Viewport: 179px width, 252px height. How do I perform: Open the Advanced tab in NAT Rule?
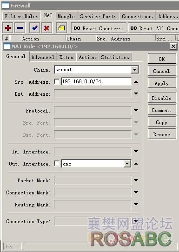[43, 57]
